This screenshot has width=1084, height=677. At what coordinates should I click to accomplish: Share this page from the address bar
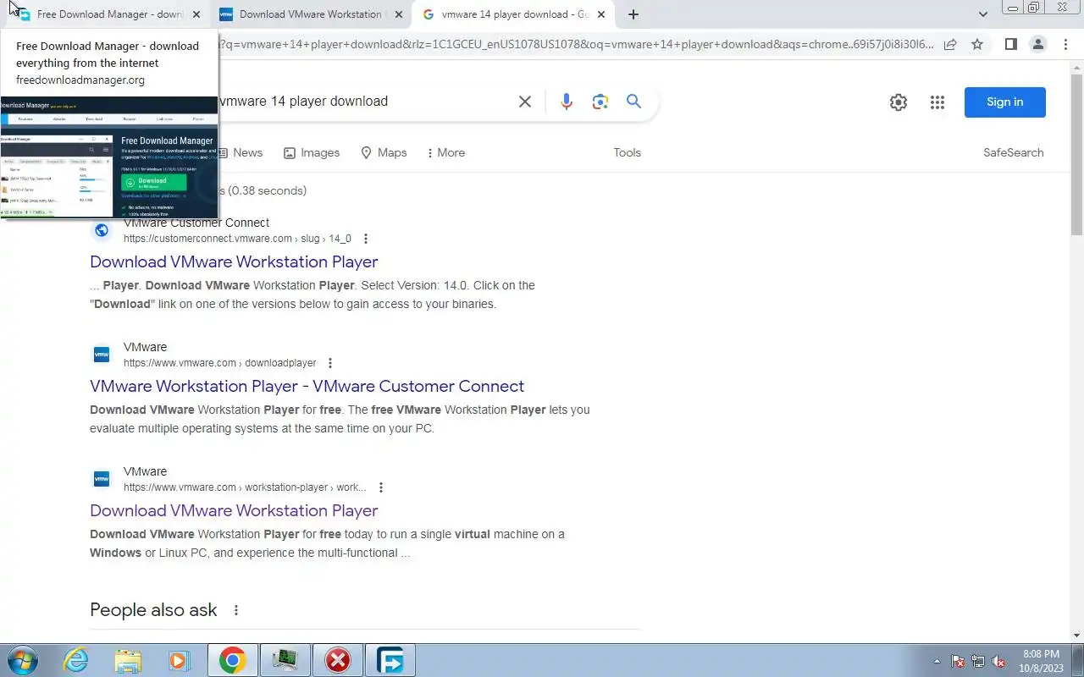click(950, 44)
